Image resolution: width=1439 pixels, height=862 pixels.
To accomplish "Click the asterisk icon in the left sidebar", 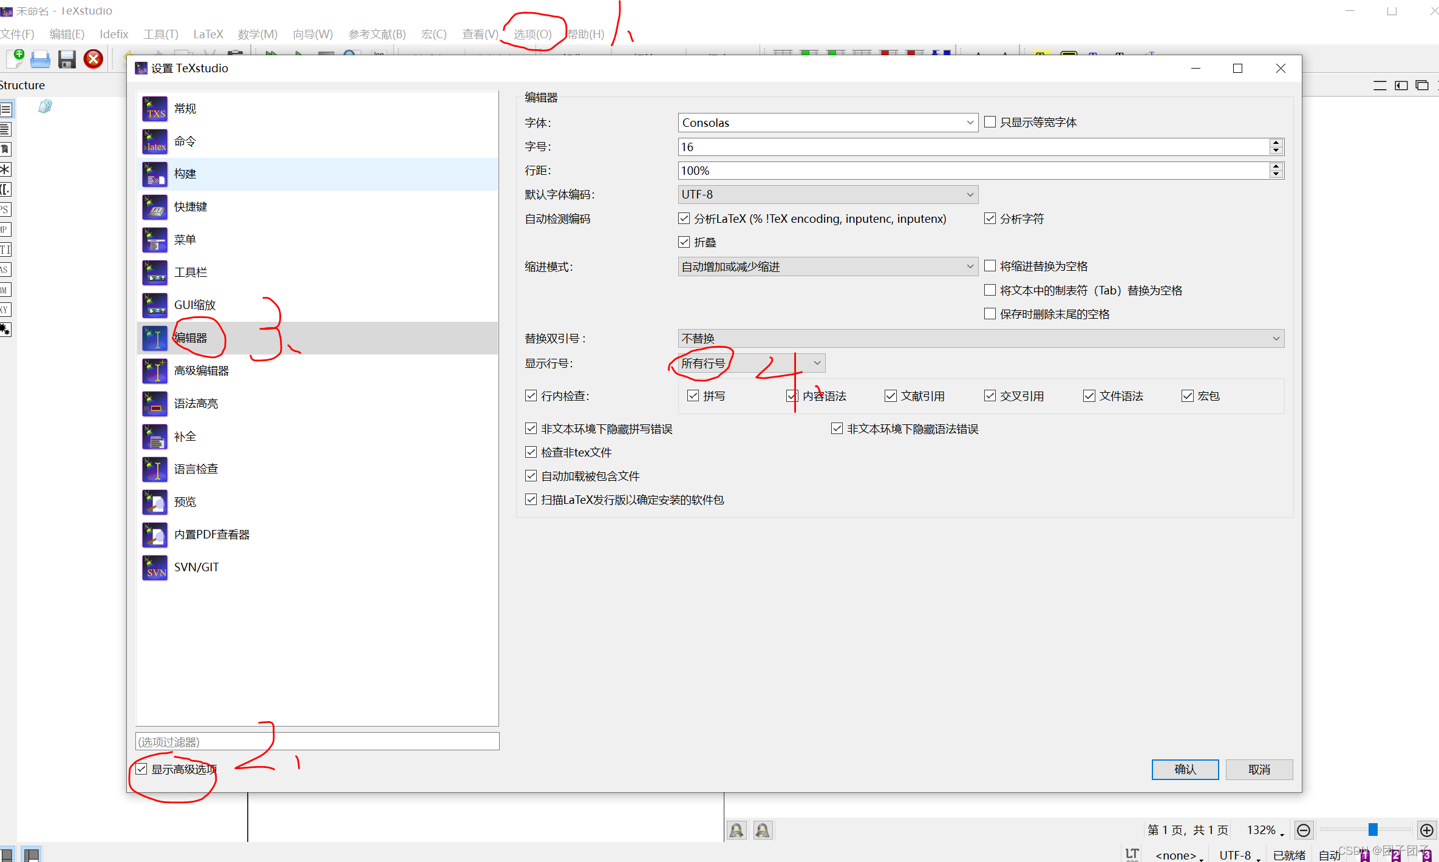I will pos(5,169).
